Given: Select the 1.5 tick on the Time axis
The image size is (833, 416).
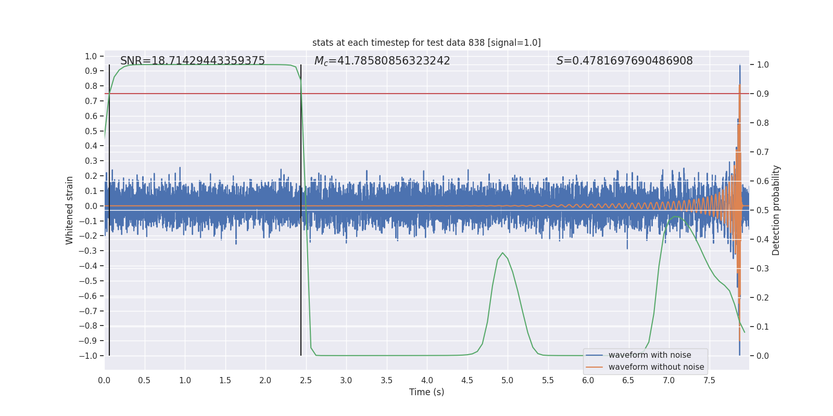Looking at the screenshot, I should click(x=225, y=380).
